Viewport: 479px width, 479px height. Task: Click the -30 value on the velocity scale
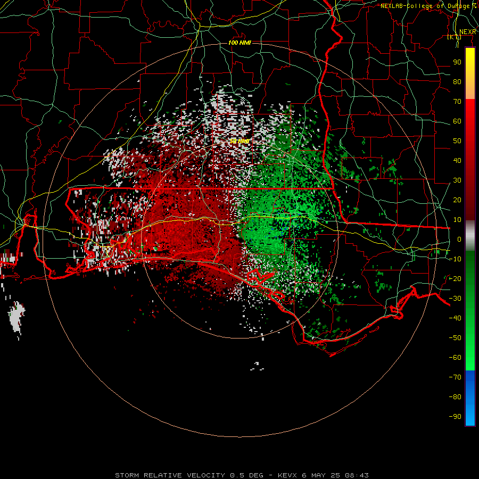(455, 299)
